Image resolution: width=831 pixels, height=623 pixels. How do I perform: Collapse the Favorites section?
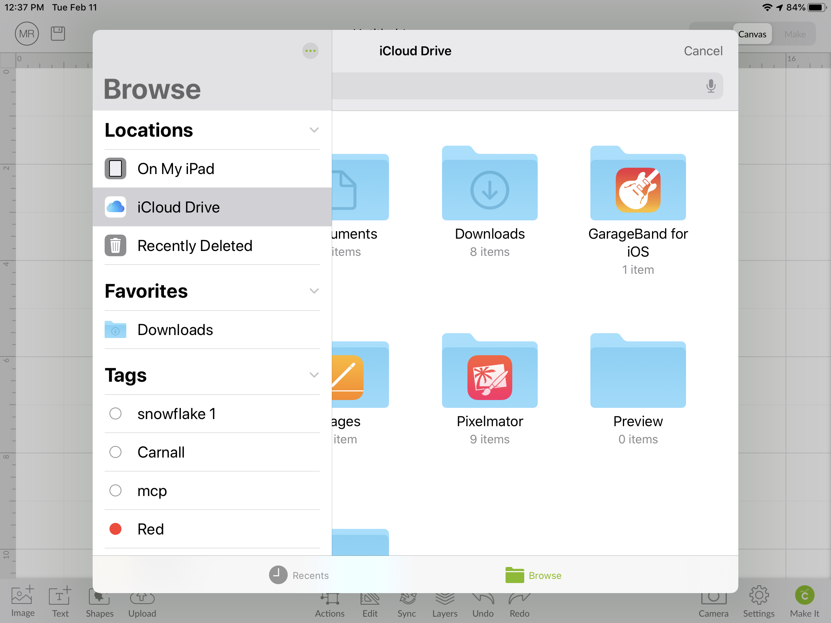pyautogui.click(x=314, y=291)
